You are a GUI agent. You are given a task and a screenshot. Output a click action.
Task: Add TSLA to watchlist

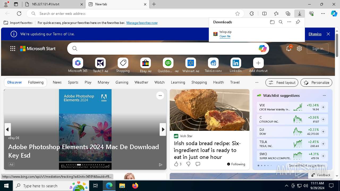coord(323,144)
